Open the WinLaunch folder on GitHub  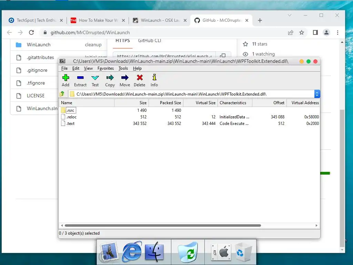point(39,45)
